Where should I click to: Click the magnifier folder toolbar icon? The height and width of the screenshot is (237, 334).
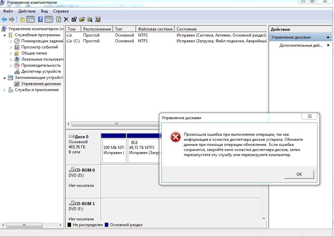tap(90, 19)
